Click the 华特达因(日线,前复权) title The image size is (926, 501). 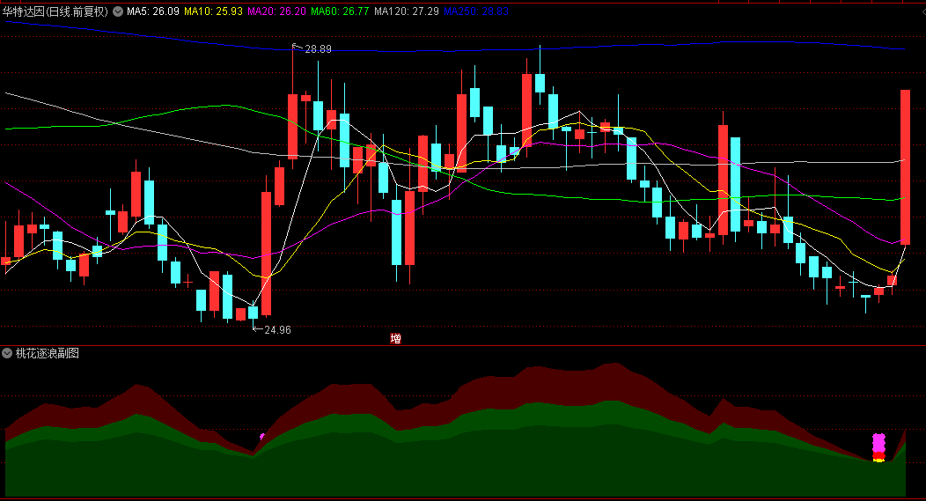pos(55,11)
